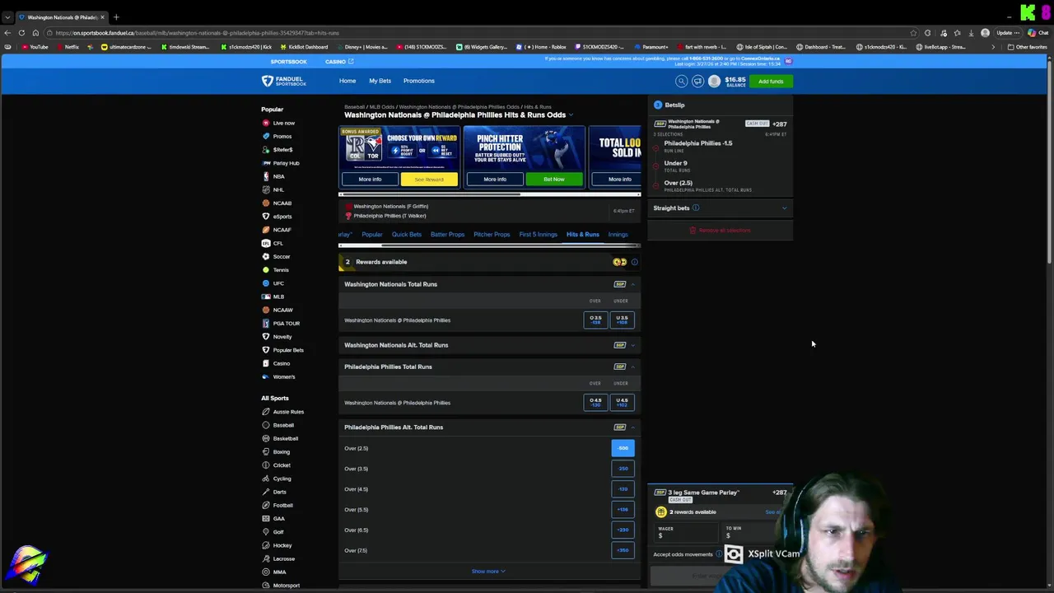Click the browser address bar
1054x593 pixels.
[x=478, y=33]
